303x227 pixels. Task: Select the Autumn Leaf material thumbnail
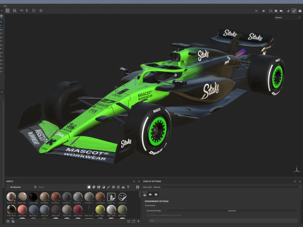[11, 197]
